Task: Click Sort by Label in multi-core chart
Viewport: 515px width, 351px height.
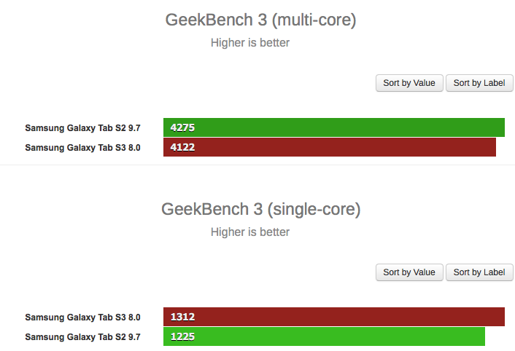Action: [479, 83]
